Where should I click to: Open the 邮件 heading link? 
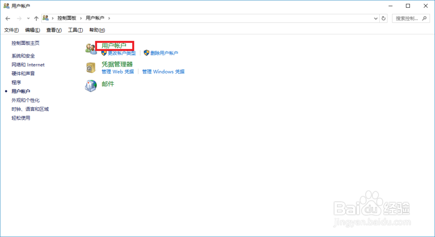[108, 84]
